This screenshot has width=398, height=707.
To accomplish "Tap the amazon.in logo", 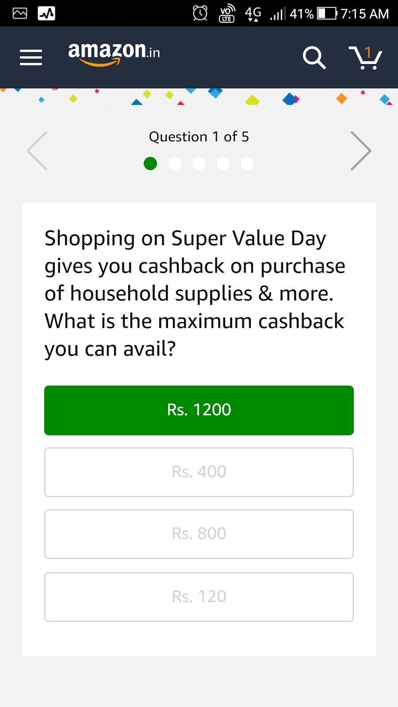I will pyautogui.click(x=114, y=53).
